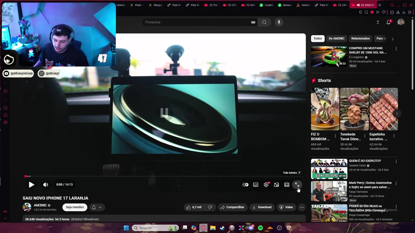Mute the video volume speaker icon
The width and height of the screenshot is (415, 233).
45,185
